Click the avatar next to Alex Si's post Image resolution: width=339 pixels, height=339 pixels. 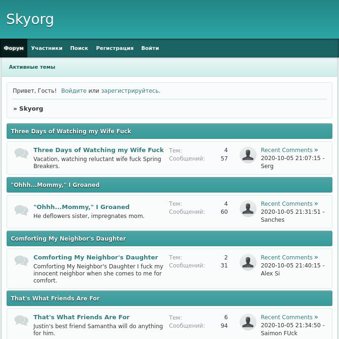point(248,262)
